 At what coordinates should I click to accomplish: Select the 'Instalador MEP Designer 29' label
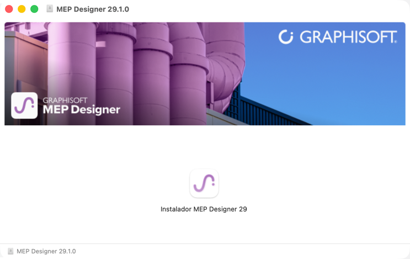coord(204,209)
